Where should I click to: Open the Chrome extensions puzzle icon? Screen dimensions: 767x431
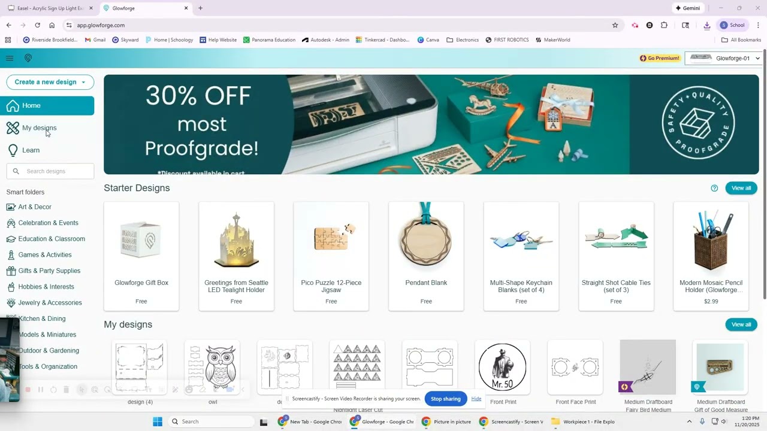pyautogui.click(x=664, y=25)
